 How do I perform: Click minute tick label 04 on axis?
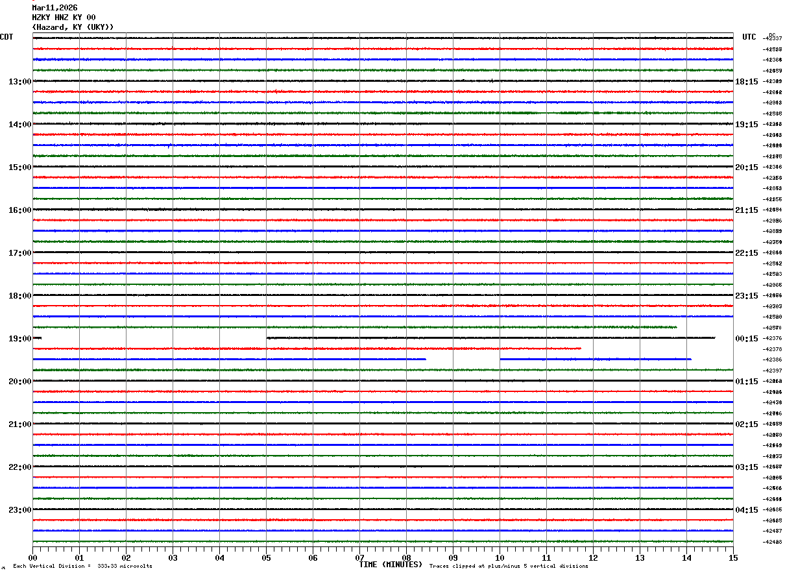[x=219, y=558]
